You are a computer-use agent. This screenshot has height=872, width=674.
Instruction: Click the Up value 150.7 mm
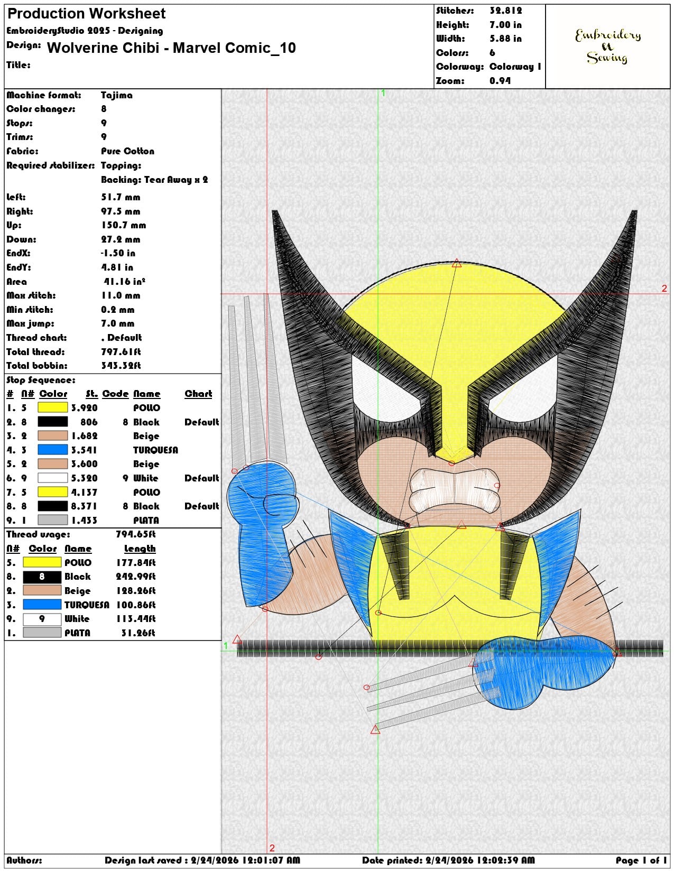[x=123, y=225]
